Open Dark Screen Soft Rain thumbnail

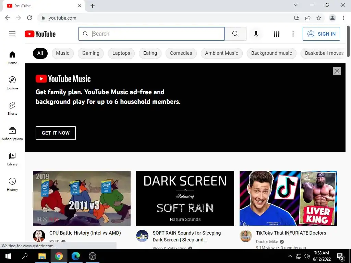coord(185,198)
